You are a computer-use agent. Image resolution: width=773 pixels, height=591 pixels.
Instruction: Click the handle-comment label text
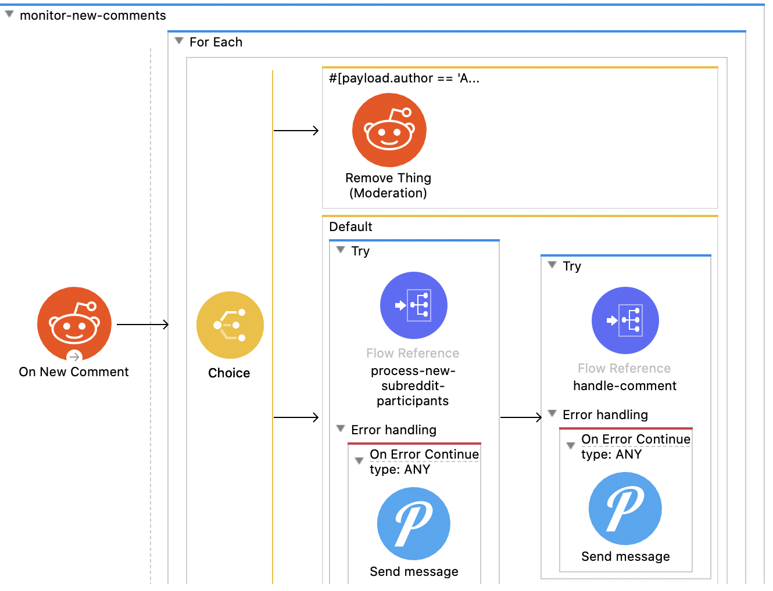pos(625,386)
